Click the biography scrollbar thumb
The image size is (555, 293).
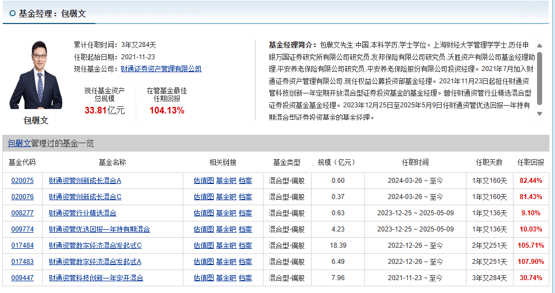539,78
